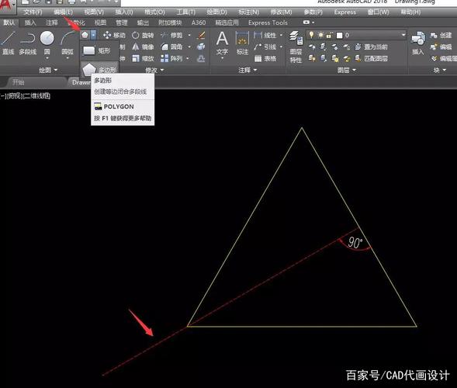Insert a Table (表格)
457x388 pixels.
click(x=265, y=59)
